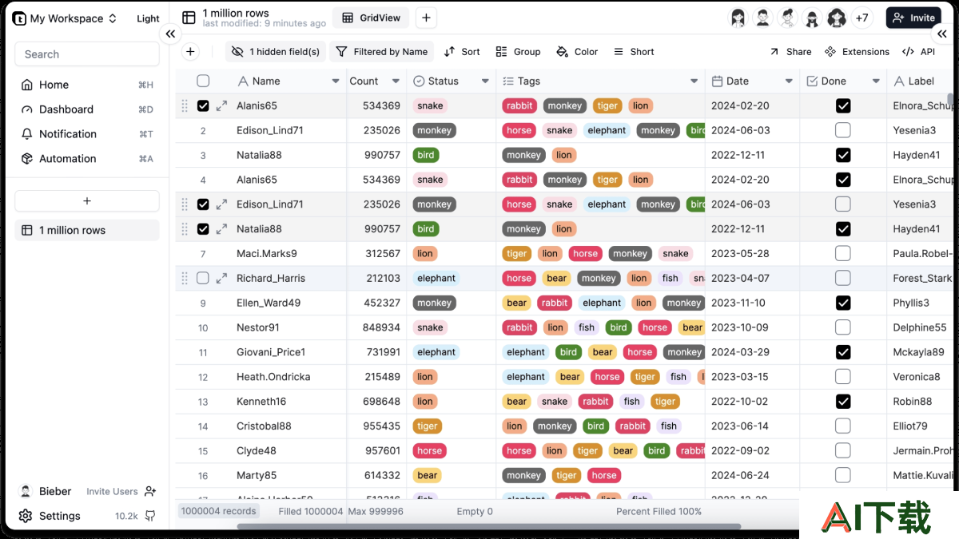
Task: Open the Tags column dropdown arrow
Action: pyautogui.click(x=694, y=81)
